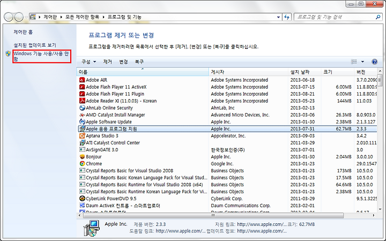386x241 pixels.
Task: Select Crystal Reports Basic Runtime for Visual Studio 2008 (x64)
Action: click(x=227, y=185)
